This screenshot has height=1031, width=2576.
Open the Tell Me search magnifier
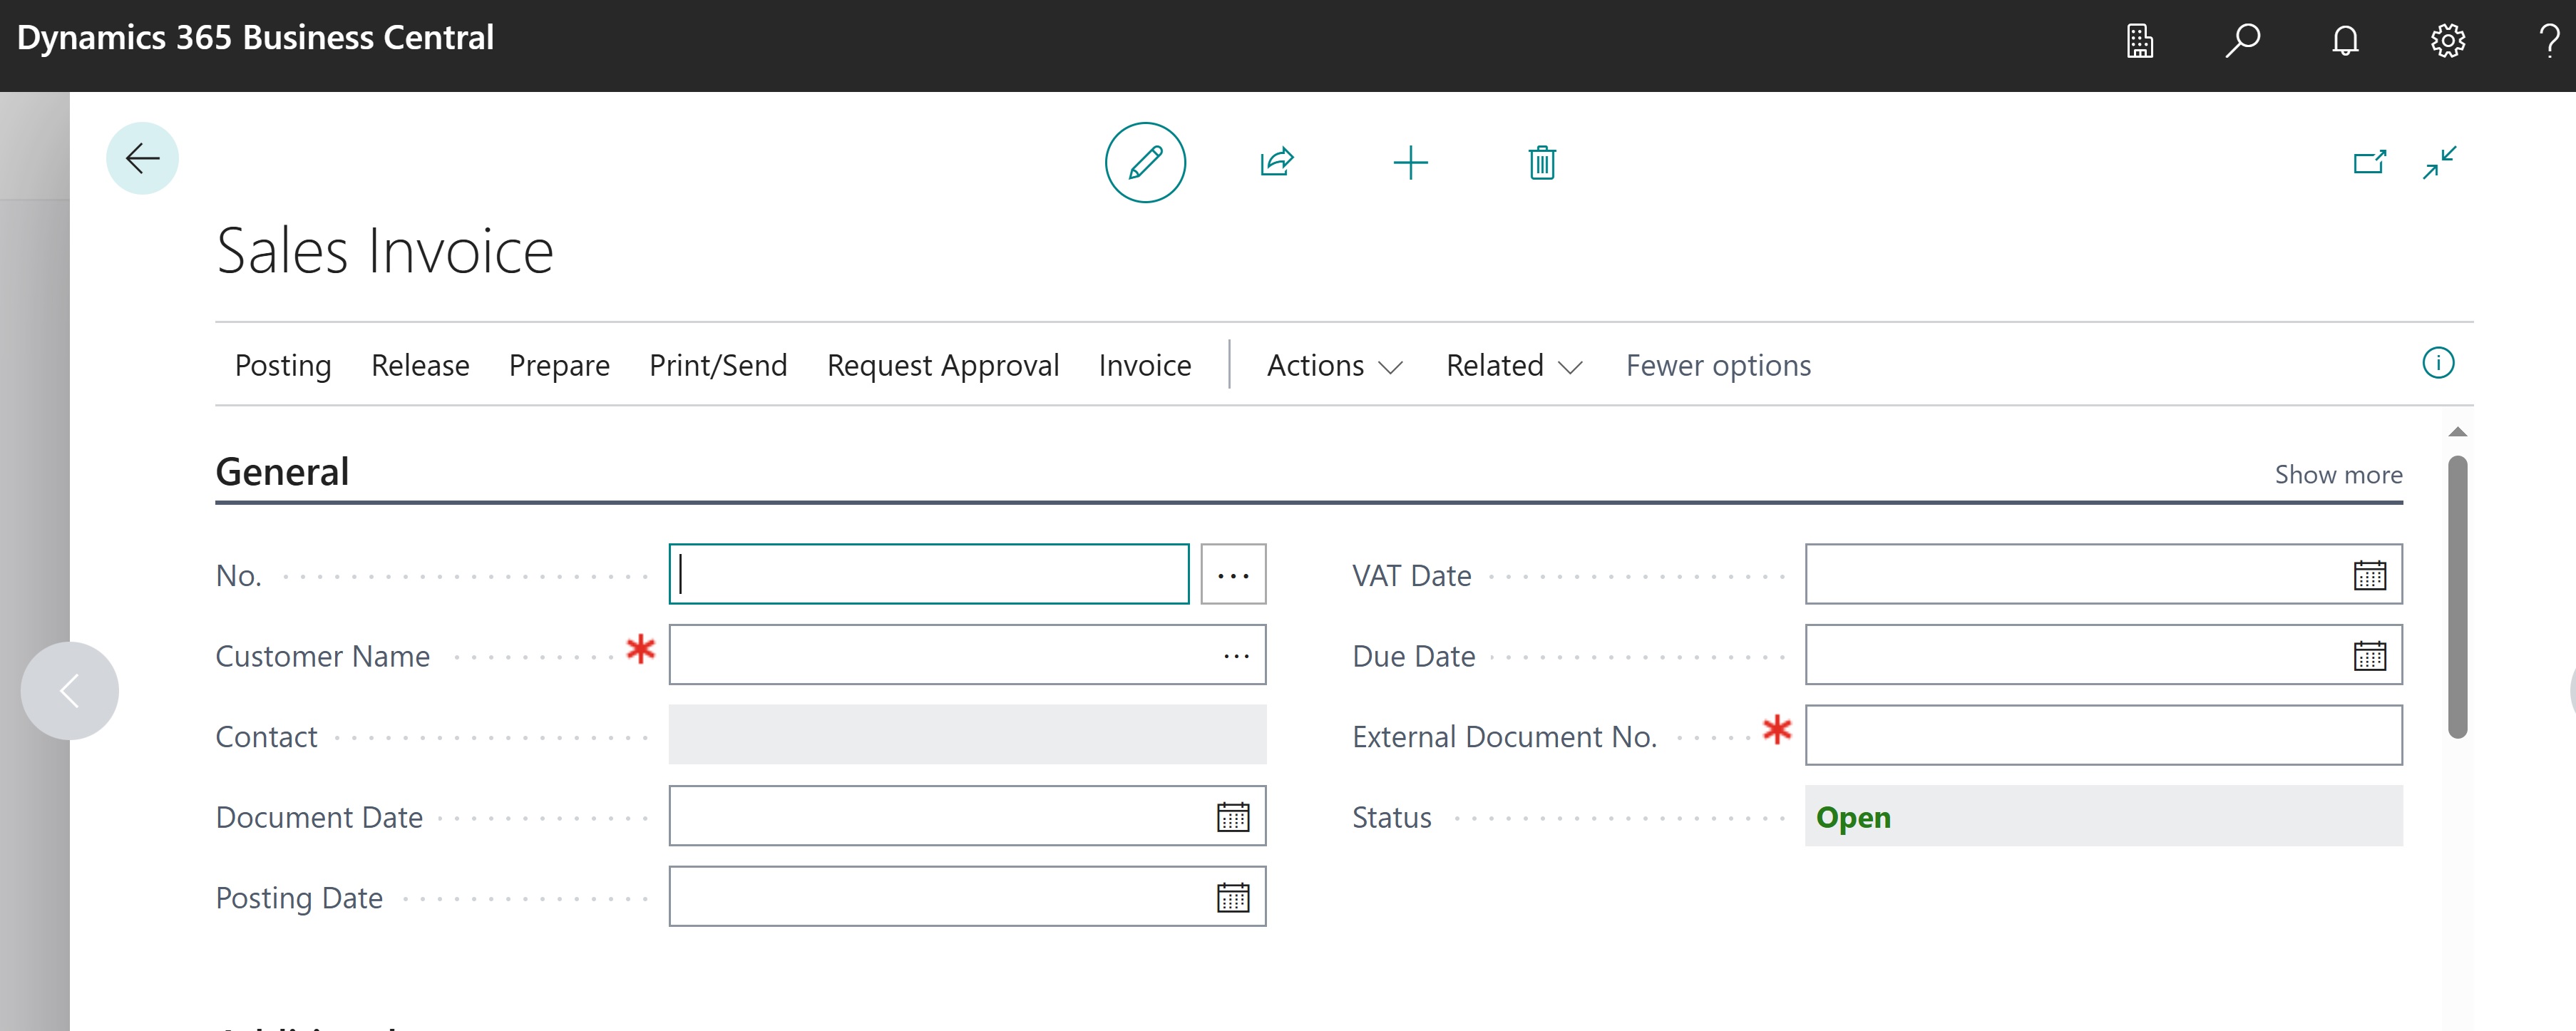[x=2242, y=40]
